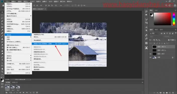The height and width of the screenshot is (94, 177).
Task: Select the Frame tool
Action: [2, 27]
